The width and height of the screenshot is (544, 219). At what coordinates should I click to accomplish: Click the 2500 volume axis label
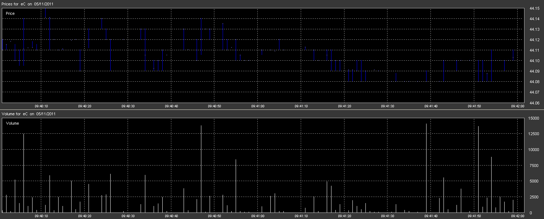tap(534, 197)
